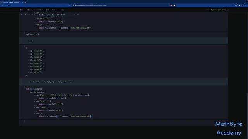The width and height of the screenshot is (248, 139).
Task: Click the browser home icon
Action: [11, 5]
